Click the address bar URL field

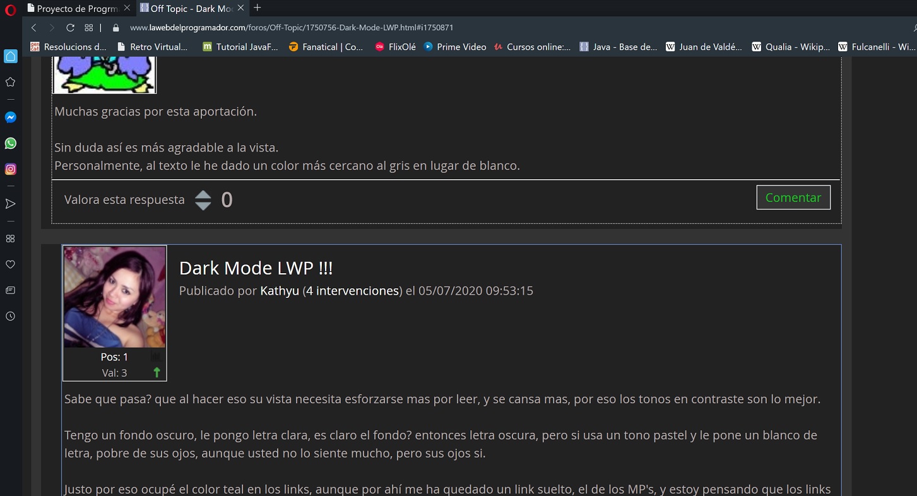pyautogui.click(x=290, y=28)
